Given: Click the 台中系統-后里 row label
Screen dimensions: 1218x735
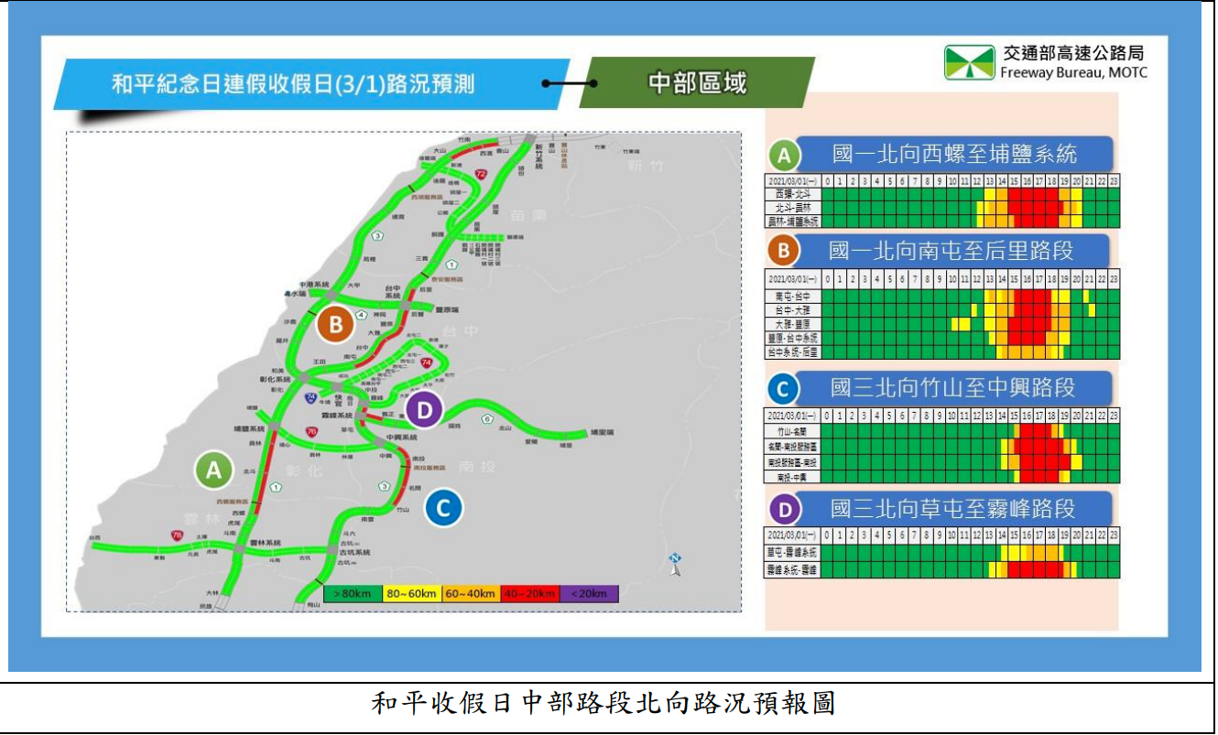Looking at the screenshot, I should click(794, 351).
